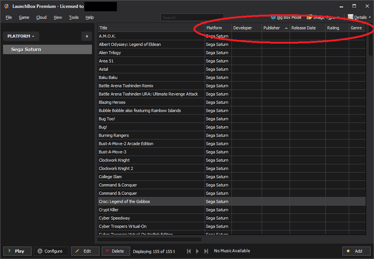Select the Burning Rangers row
The height and width of the screenshot is (259, 374).
tap(231, 135)
